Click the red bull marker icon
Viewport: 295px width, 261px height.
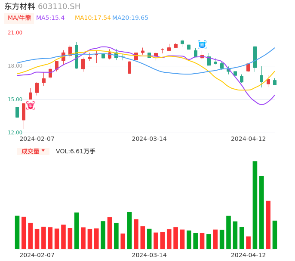(31, 106)
